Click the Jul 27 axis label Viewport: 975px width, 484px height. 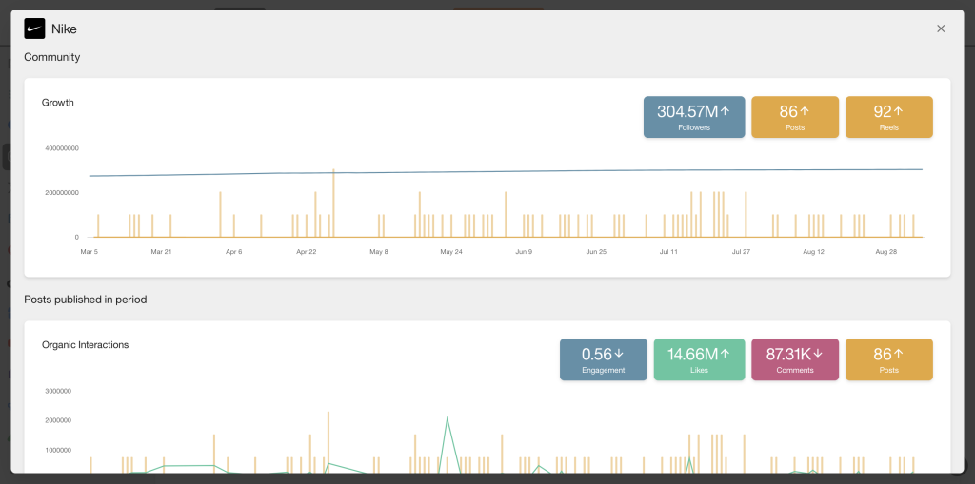(x=741, y=252)
